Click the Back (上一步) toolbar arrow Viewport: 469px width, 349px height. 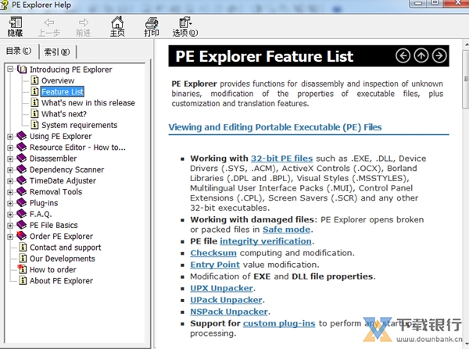(49, 27)
